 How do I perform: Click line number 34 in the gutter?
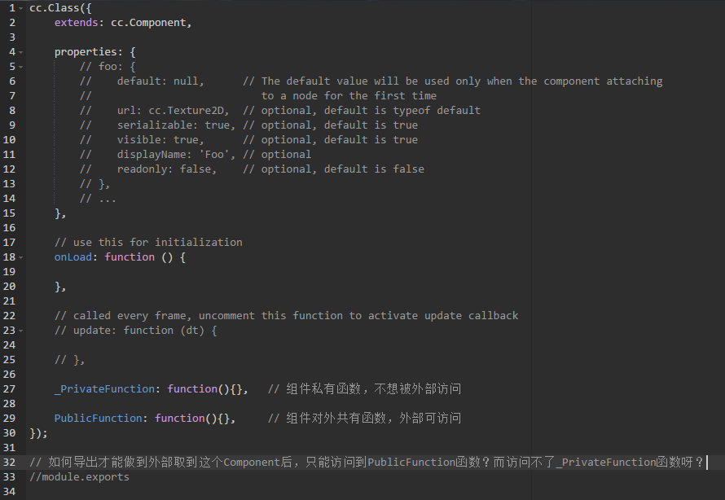point(9,492)
